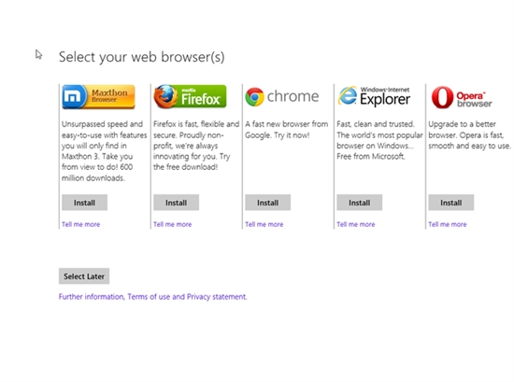The image size is (514, 382).
Task: Install the Firefox browser
Action: (176, 203)
